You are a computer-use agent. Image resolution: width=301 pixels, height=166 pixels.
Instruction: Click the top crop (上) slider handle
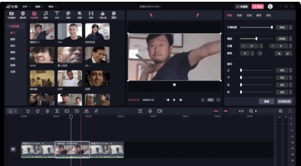click(241, 70)
